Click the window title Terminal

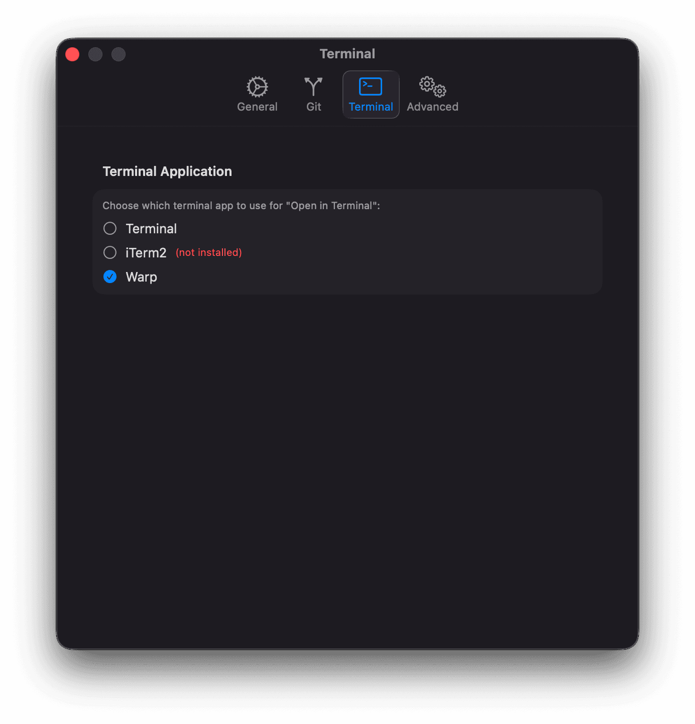tap(347, 53)
